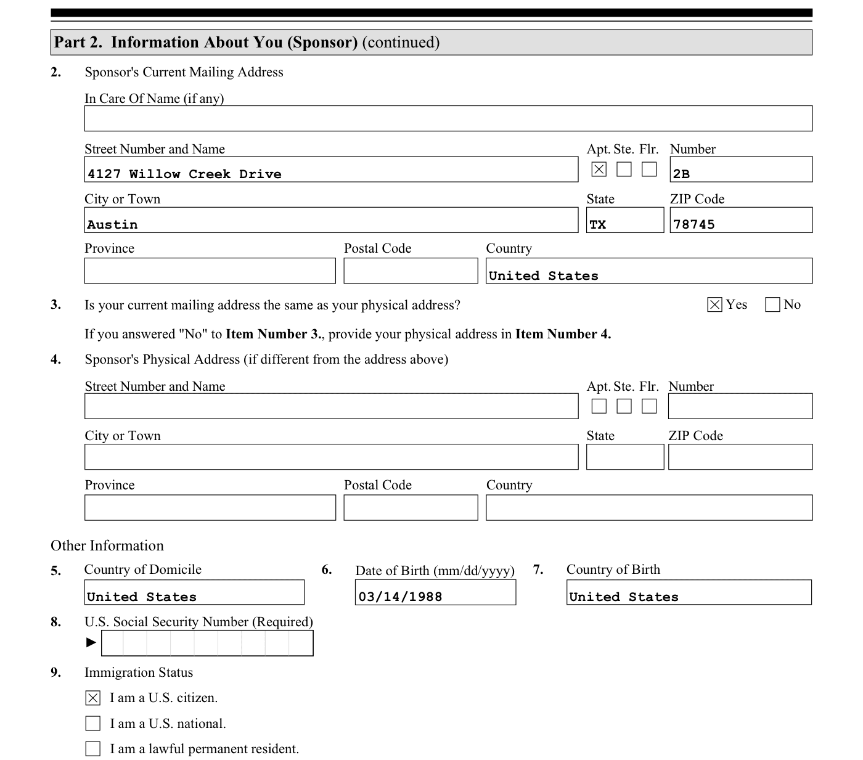Screen dimensions: 863x760
Task: Check the physical address Ste. checkbox
Action: pyautogui.click(x=624, y=406)
